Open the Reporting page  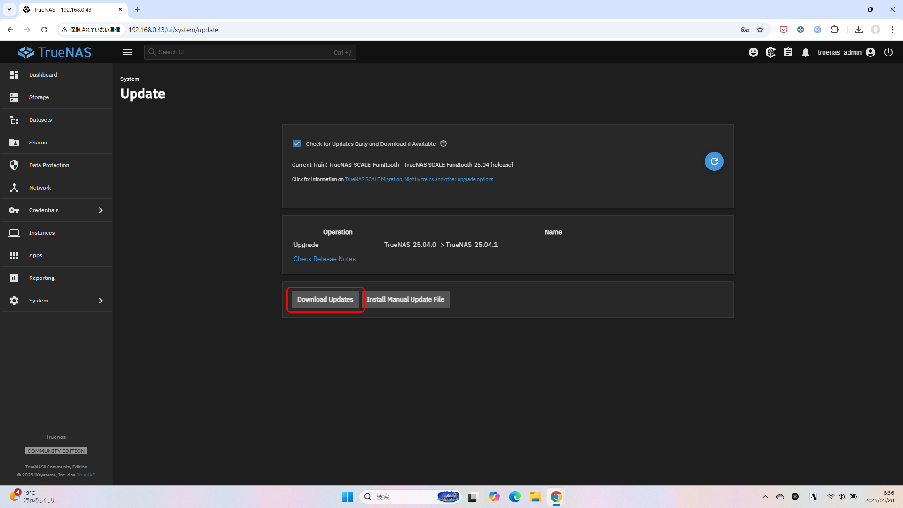click(x=56, y=278)
